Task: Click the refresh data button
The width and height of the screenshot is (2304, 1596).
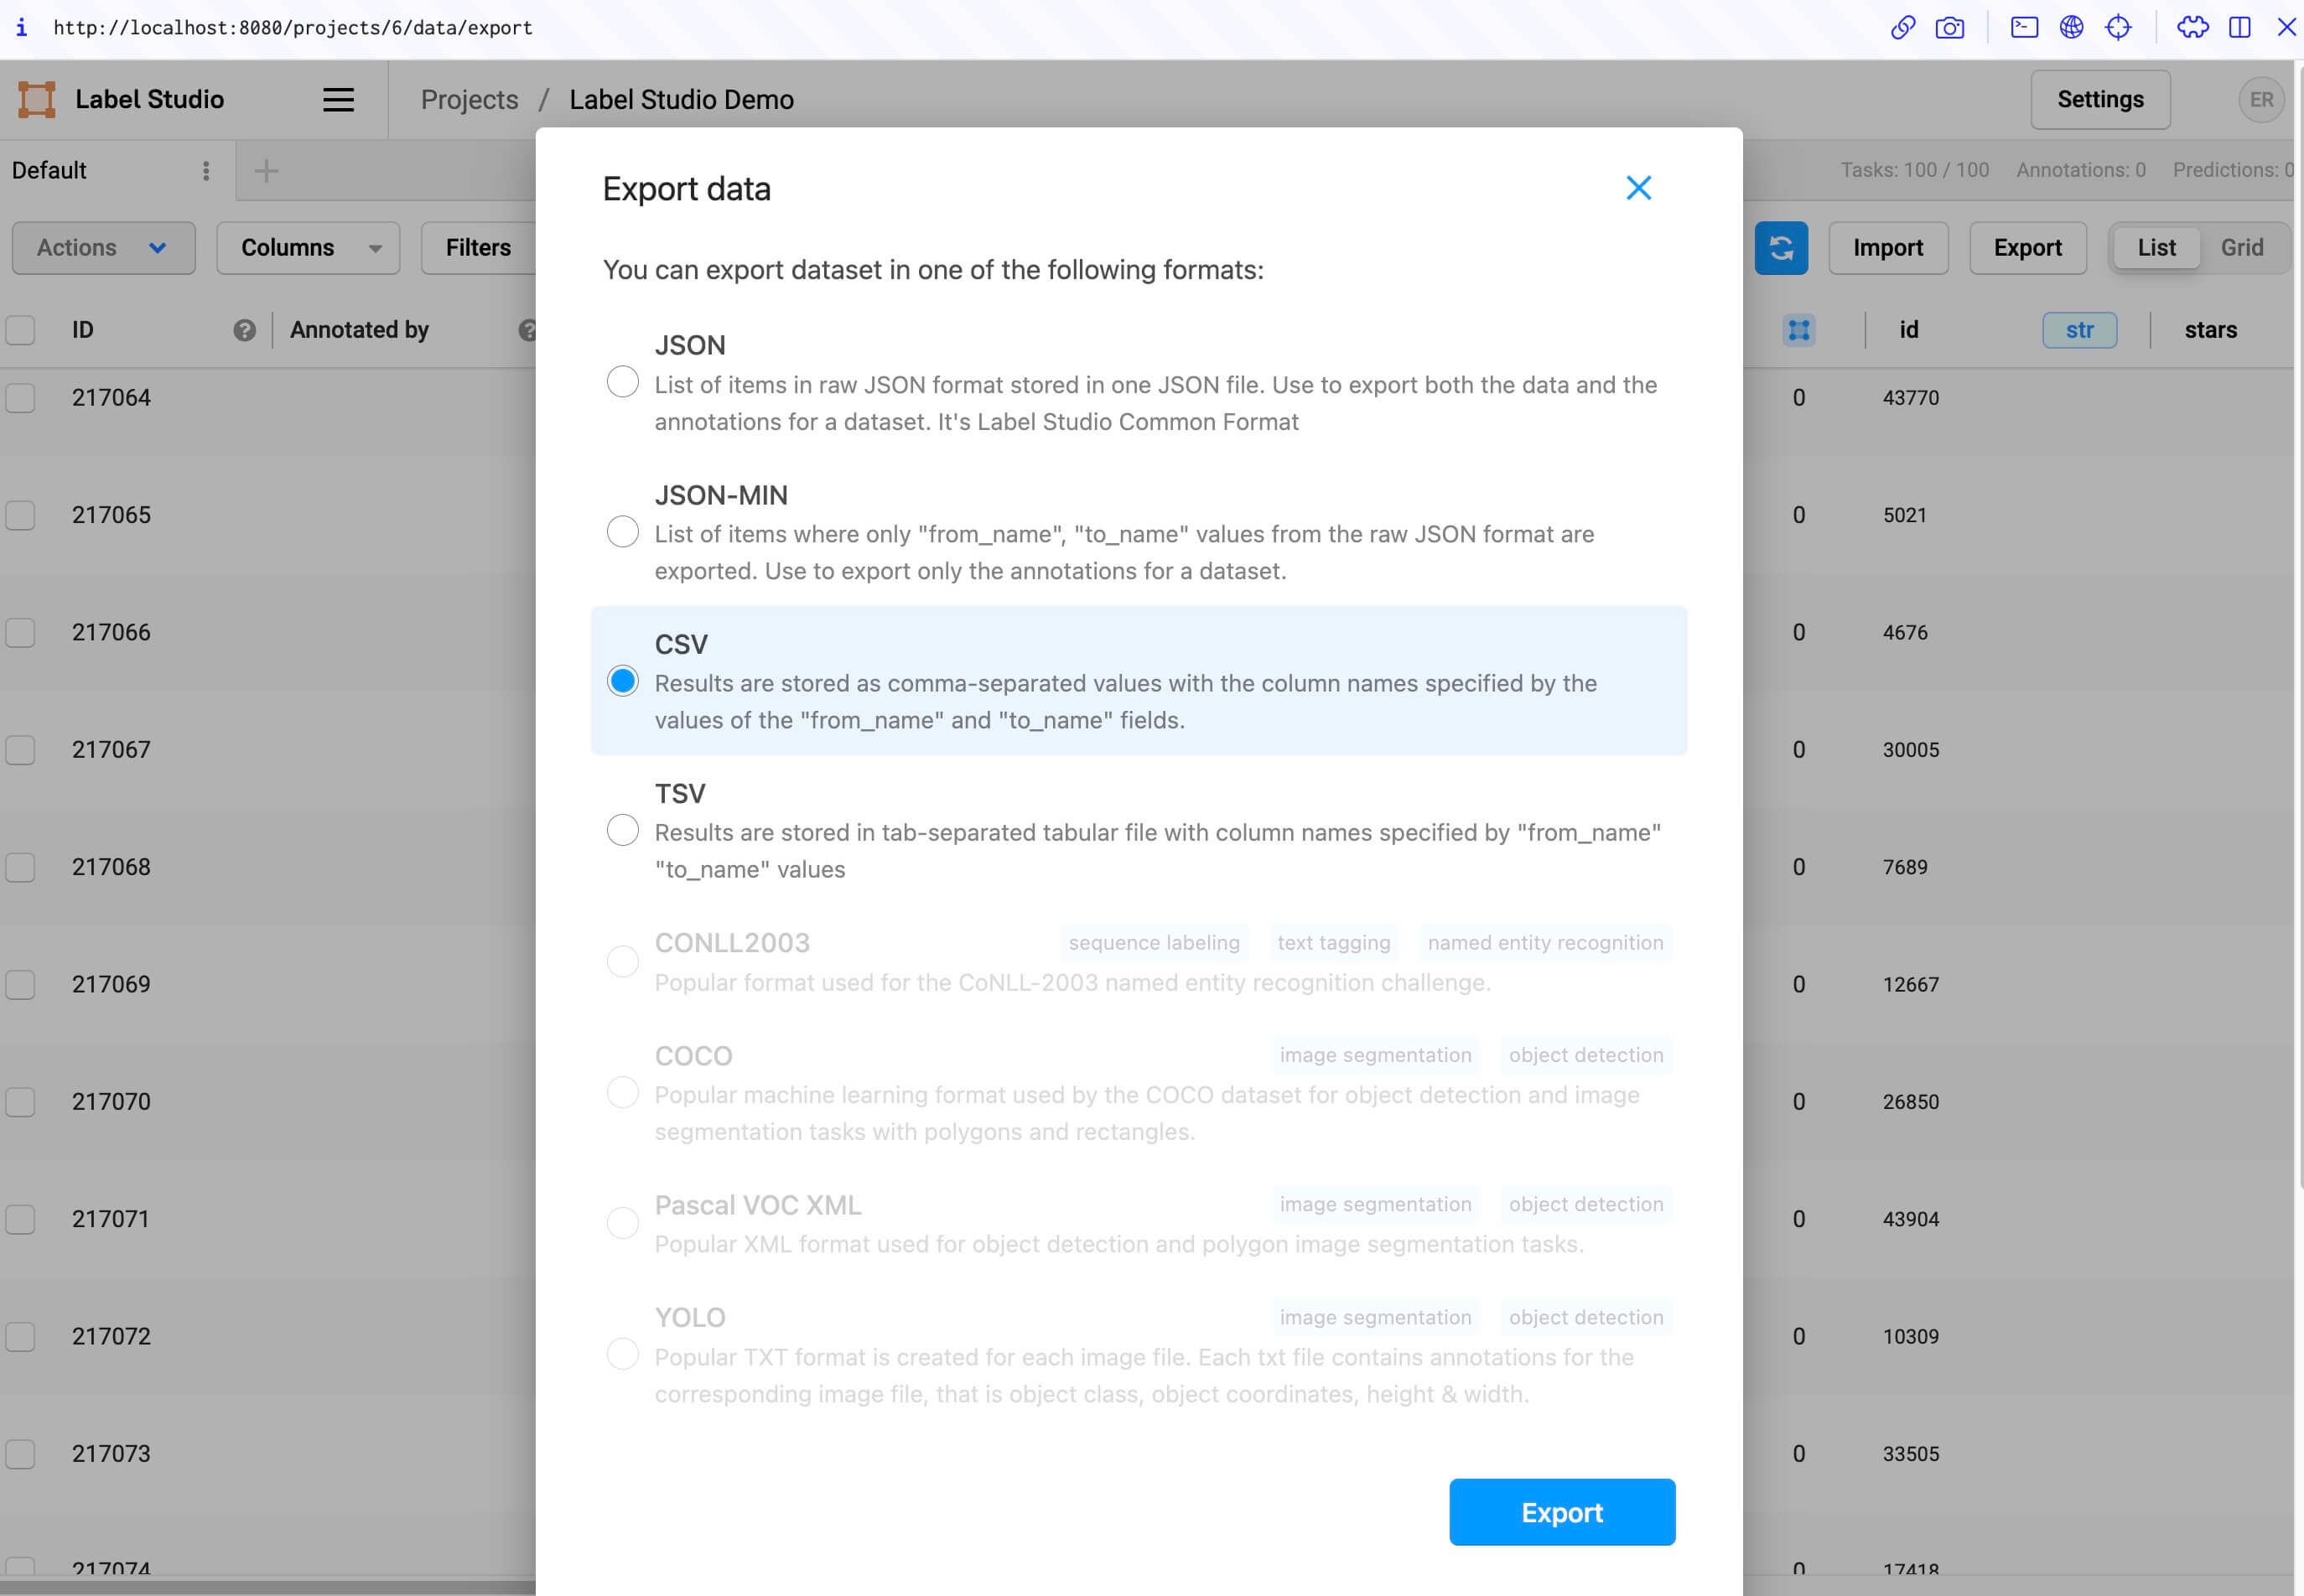Action: pyautogui.click(x=1781, y=248)
